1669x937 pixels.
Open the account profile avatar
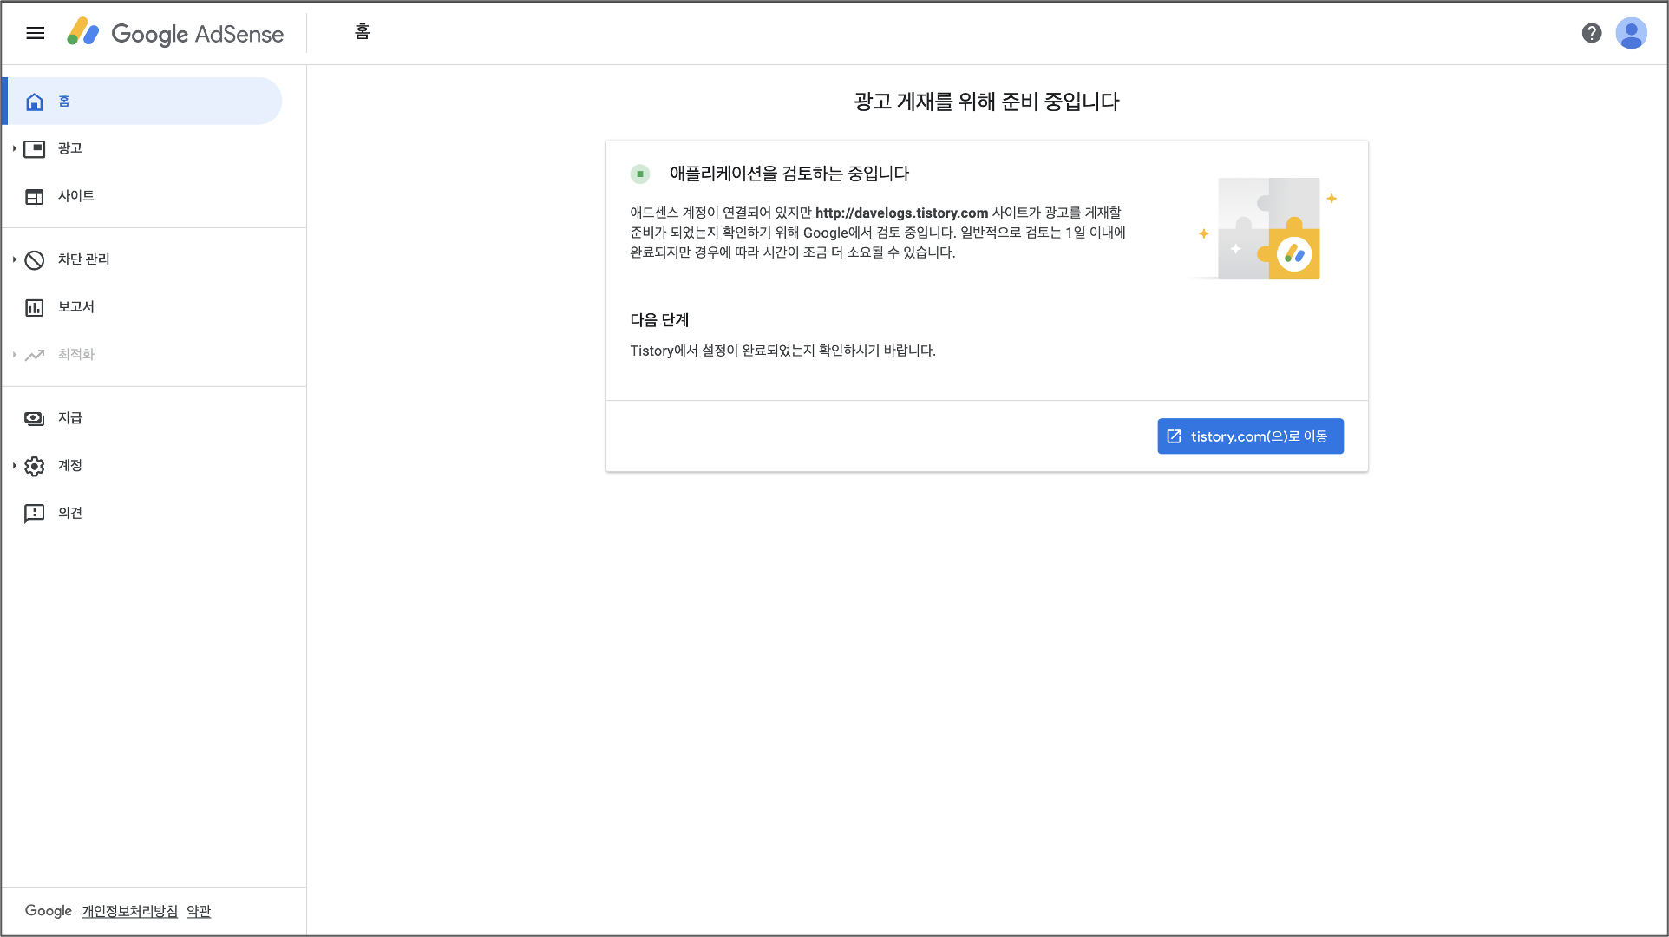tap(1631, 33)
